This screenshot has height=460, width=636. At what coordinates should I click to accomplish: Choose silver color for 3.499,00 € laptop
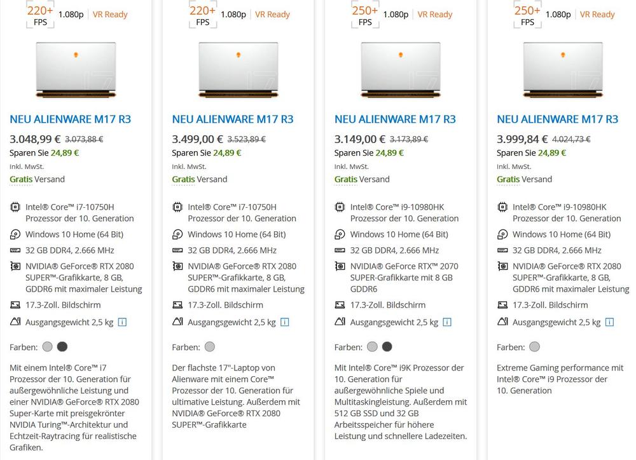coord(210,347)
